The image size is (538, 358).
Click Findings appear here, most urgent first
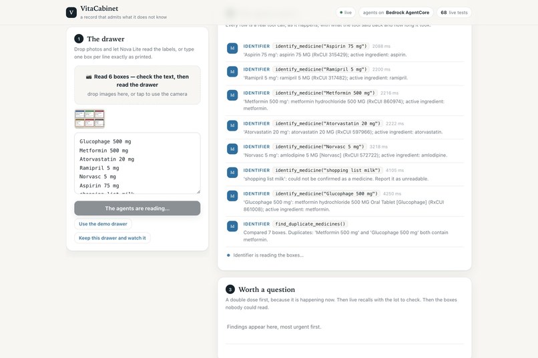(x=274, y=327)
